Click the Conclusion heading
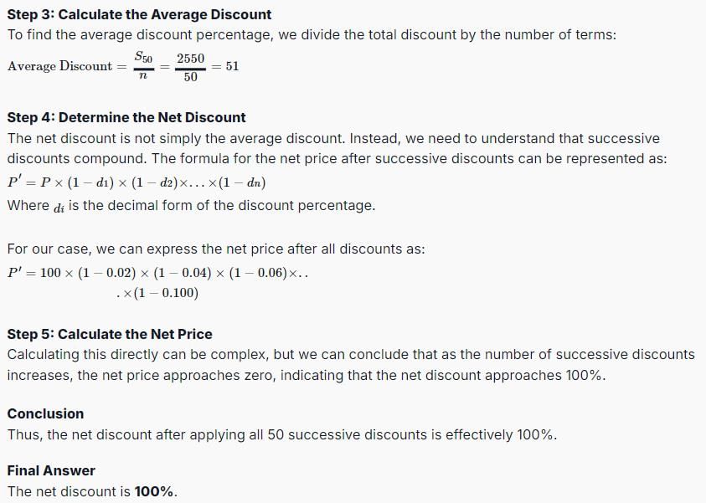The height and width of the screenshot is (503, 706). (45, 413)
